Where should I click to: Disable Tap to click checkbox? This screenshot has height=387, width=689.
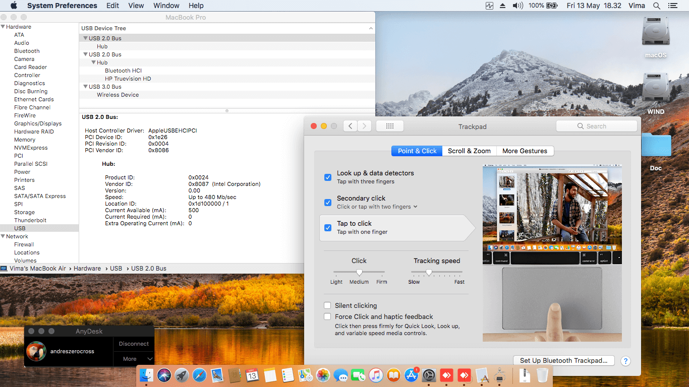[x=328, y=228]
